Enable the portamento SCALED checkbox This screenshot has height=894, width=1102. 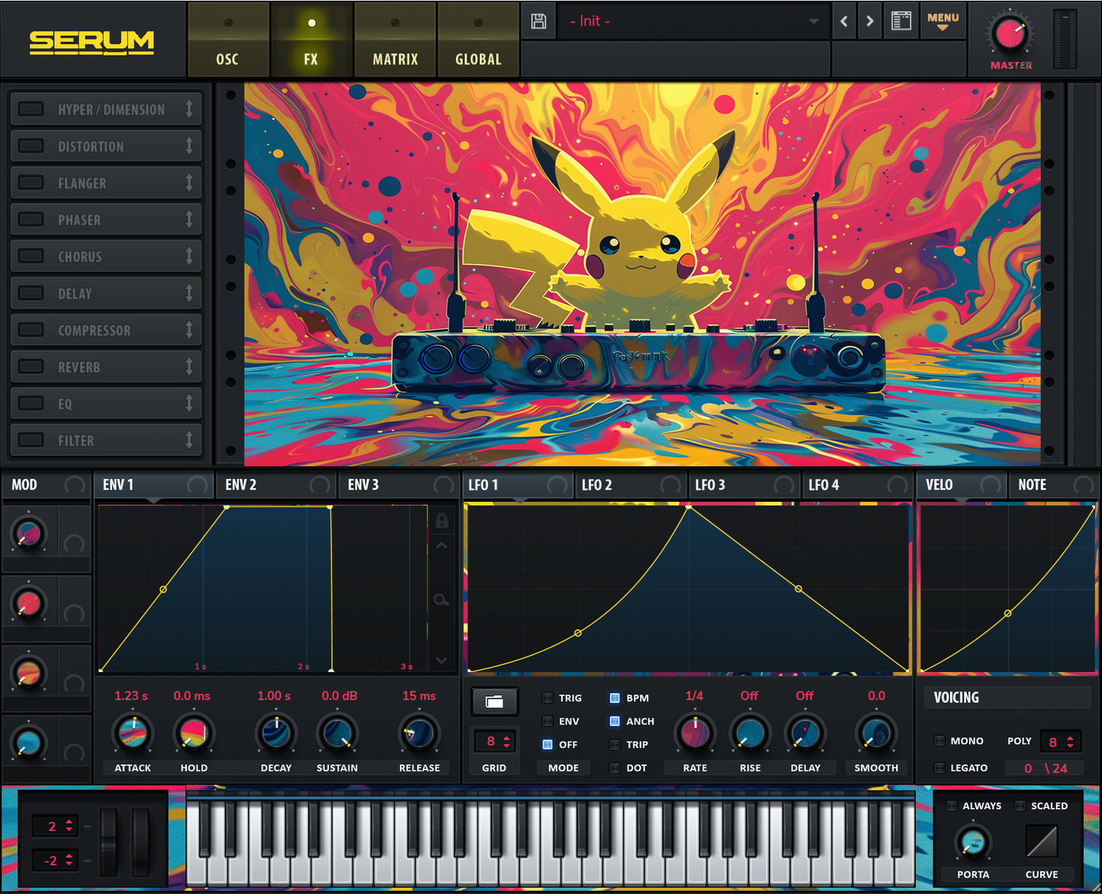[x=1020, y=806]
